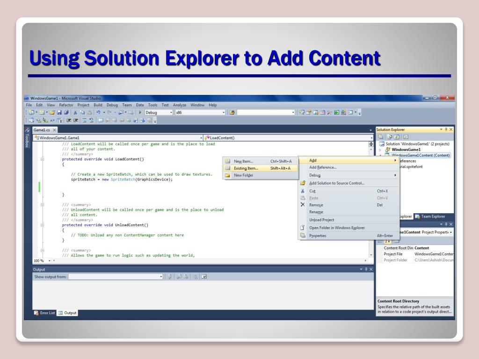Screen dimensions: 479x359
Task: Click the Navigate Backward toolbar icon
Action: pyautogui.click(x=120, y=112)
